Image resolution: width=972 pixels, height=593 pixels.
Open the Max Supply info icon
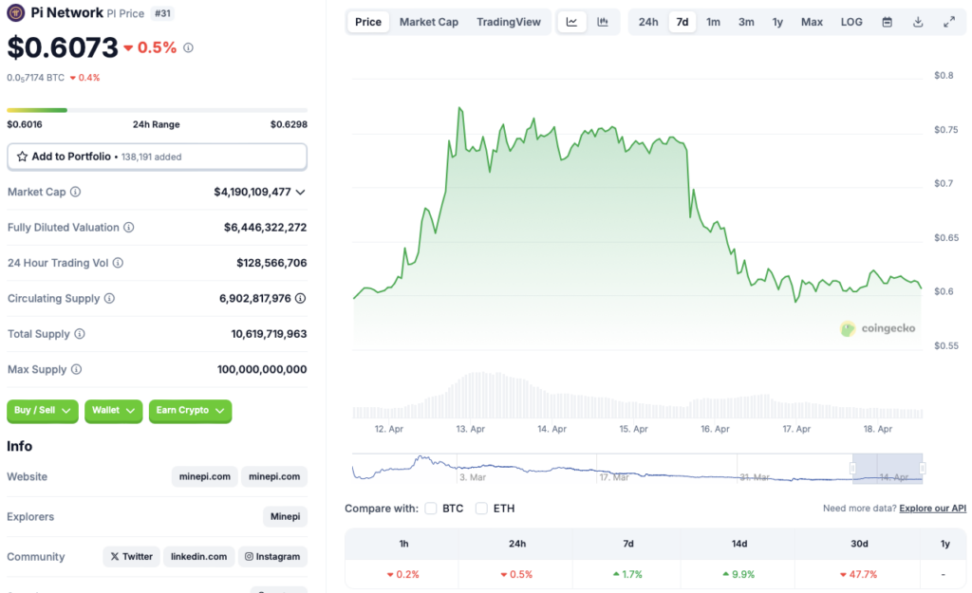[76, 369]
